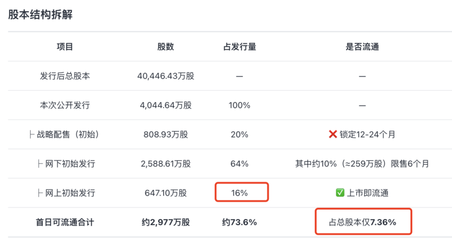Select the 战略配售（初始） tree item
Viewport: 452px width, 243px height.
[65, 135]
